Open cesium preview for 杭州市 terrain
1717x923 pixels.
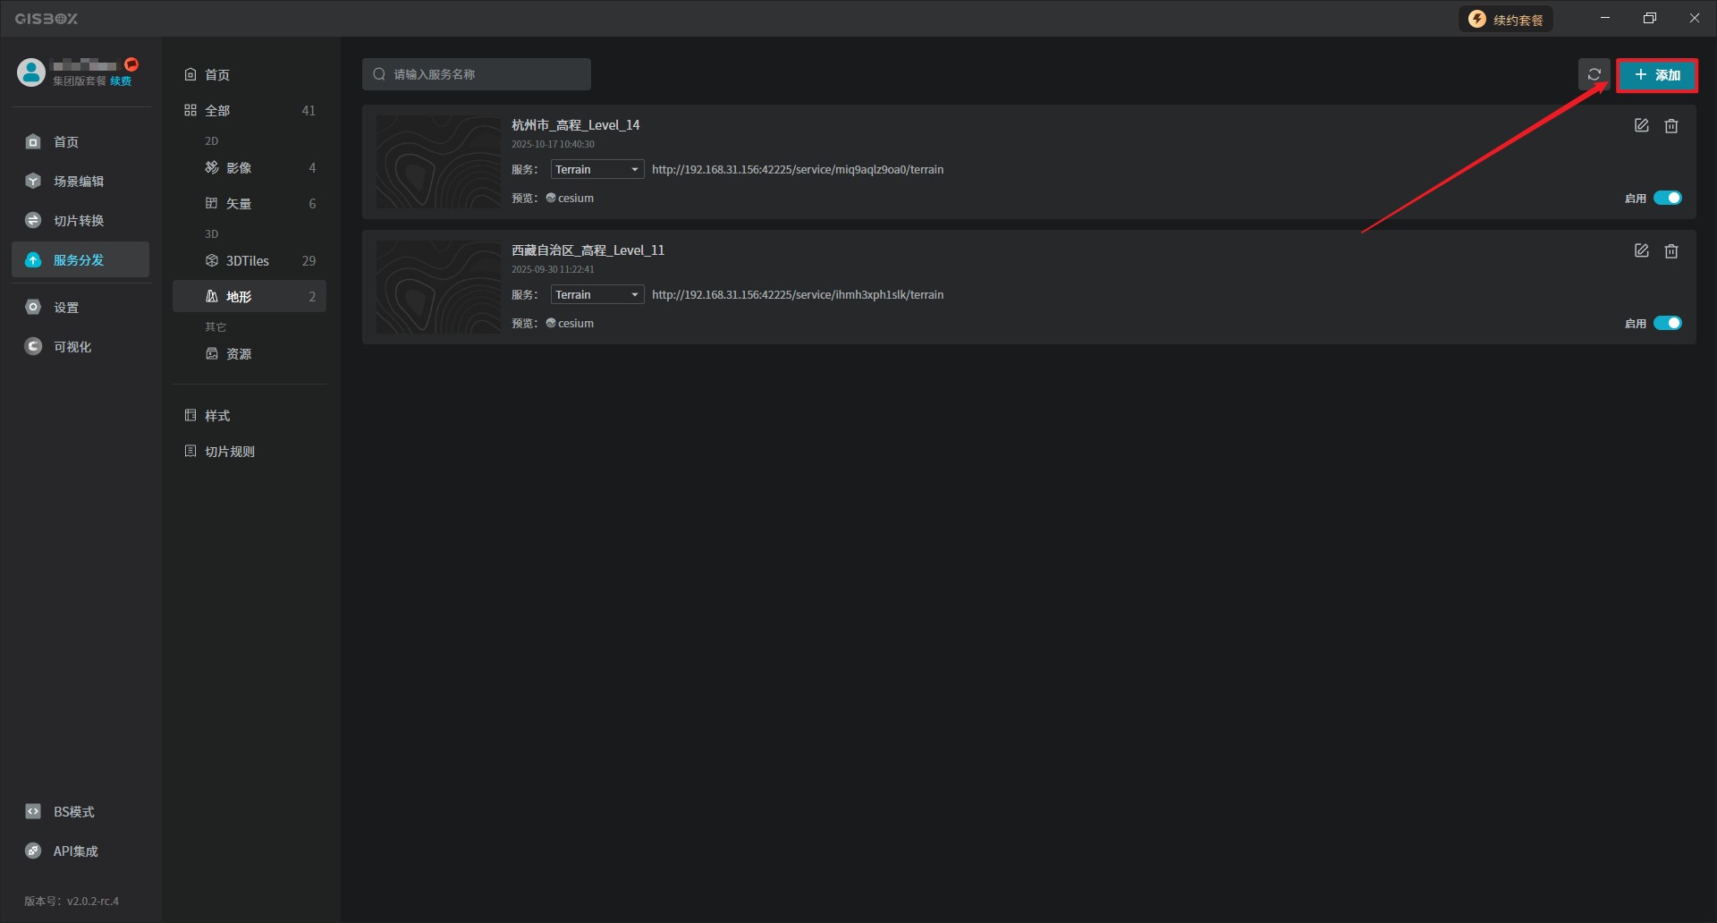click(x=571, y=199)
